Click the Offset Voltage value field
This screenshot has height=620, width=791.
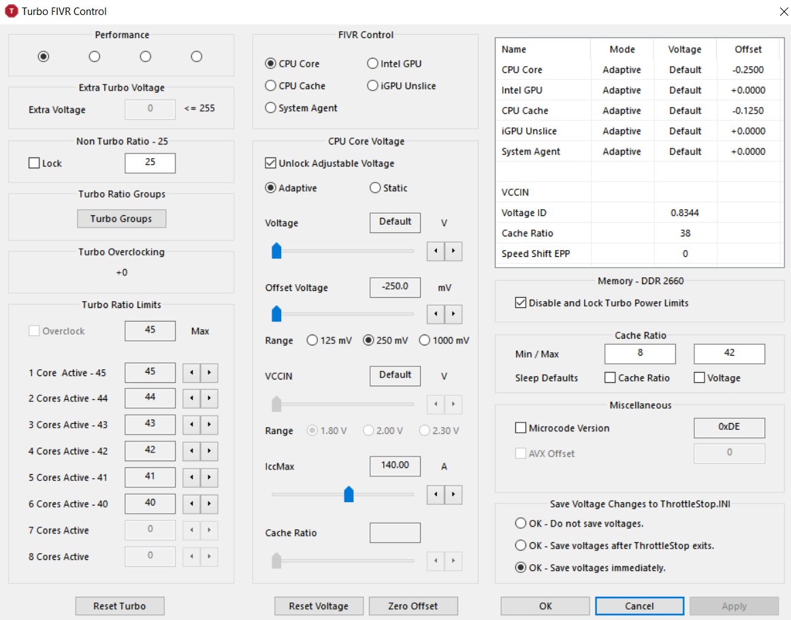(395, 288)
